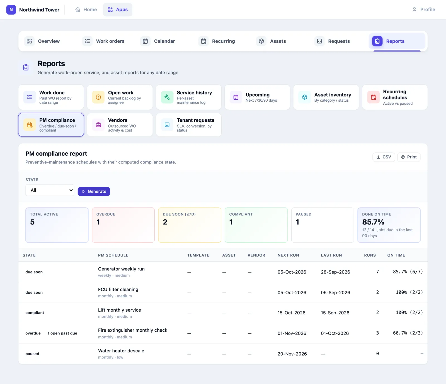
Task: Click Generator weekly run schedule row
Action: pos(223,272)
